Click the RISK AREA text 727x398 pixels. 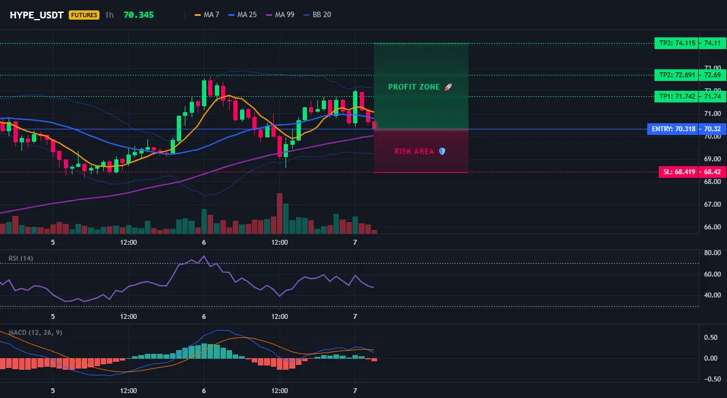(414, 151)
